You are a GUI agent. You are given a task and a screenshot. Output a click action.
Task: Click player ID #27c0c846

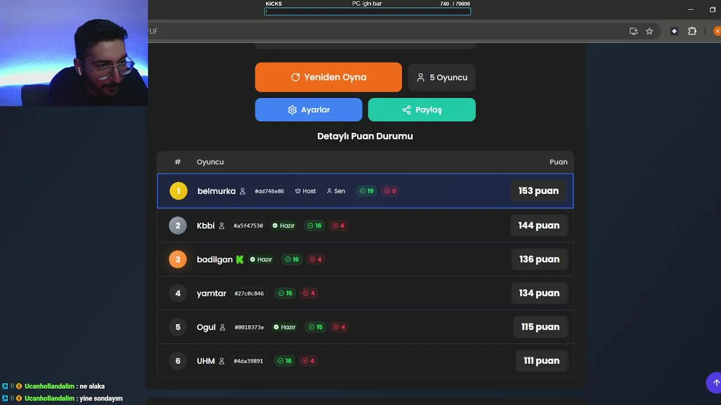[249, 293]
